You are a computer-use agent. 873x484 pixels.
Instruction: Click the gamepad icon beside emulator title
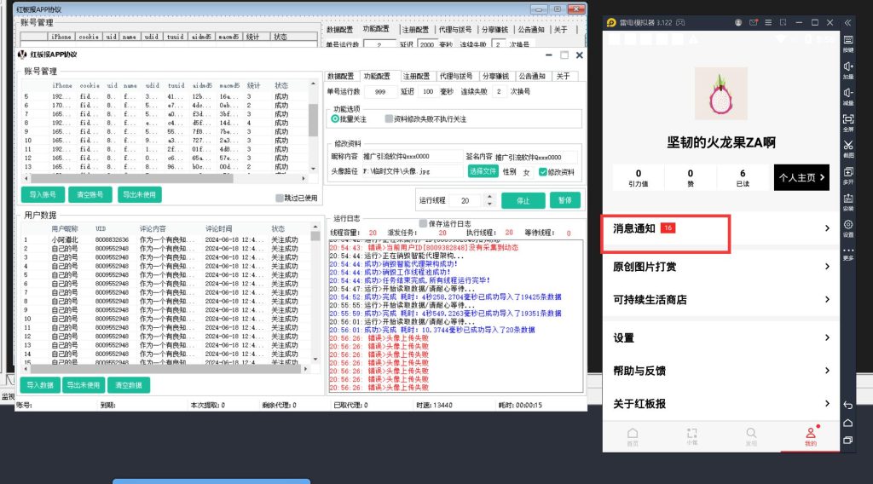680,23
